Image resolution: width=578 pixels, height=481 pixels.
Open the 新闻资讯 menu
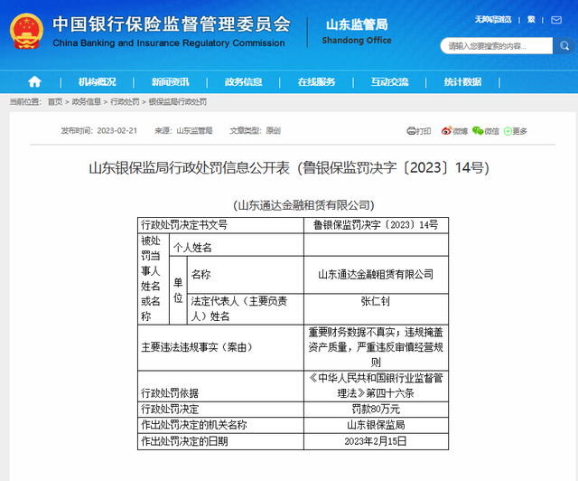[x=171, y=81]
